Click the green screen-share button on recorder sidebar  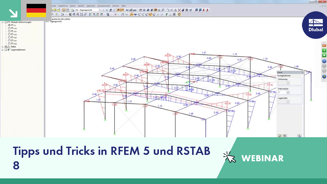pos(324,55)
